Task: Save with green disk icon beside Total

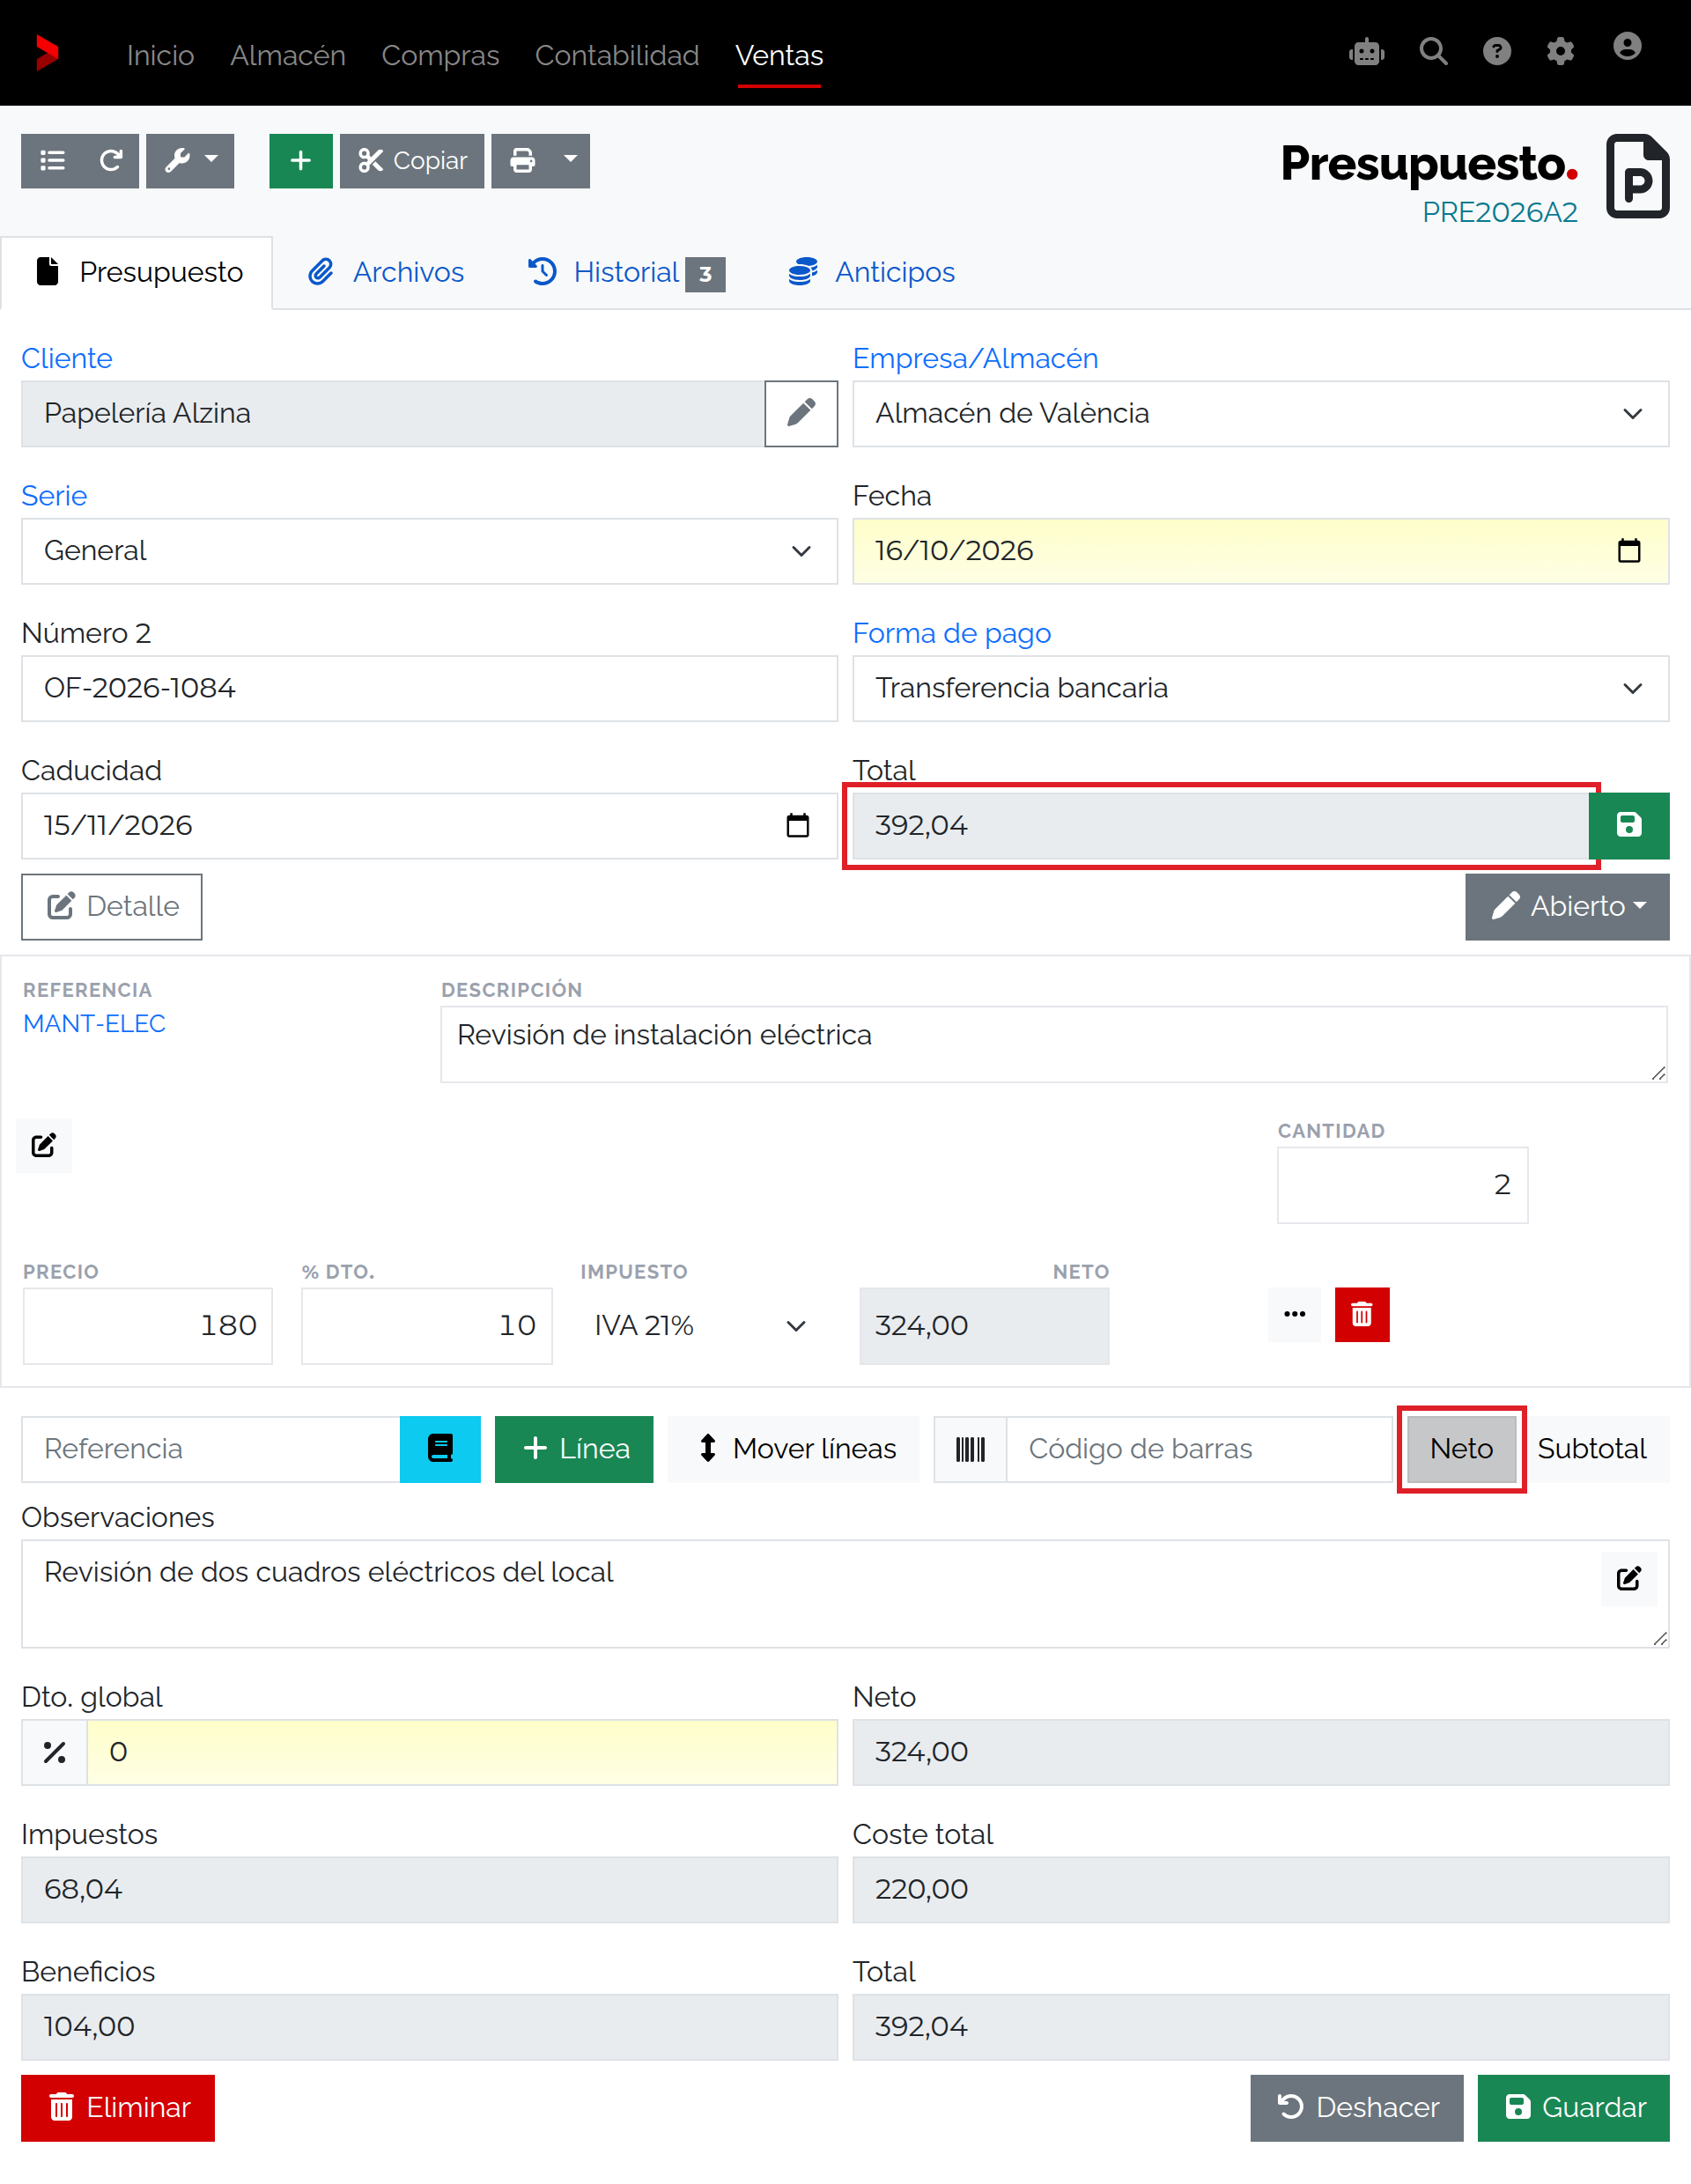Action: click(1629, 825)
